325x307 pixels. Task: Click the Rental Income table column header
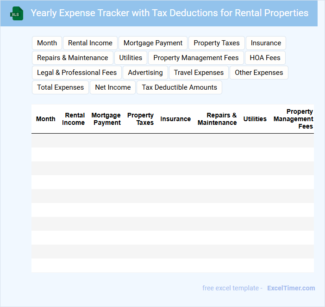(x=73, y=119)
